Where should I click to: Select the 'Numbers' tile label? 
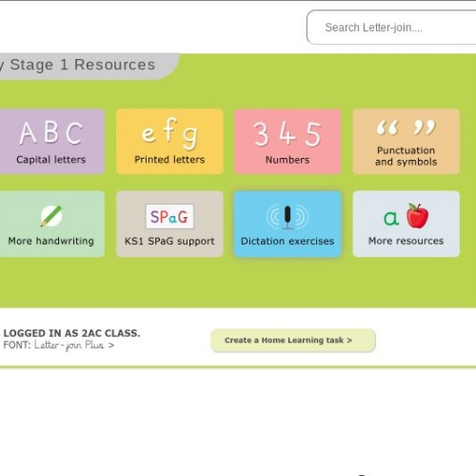288,160
